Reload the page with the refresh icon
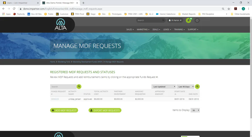 14,9
